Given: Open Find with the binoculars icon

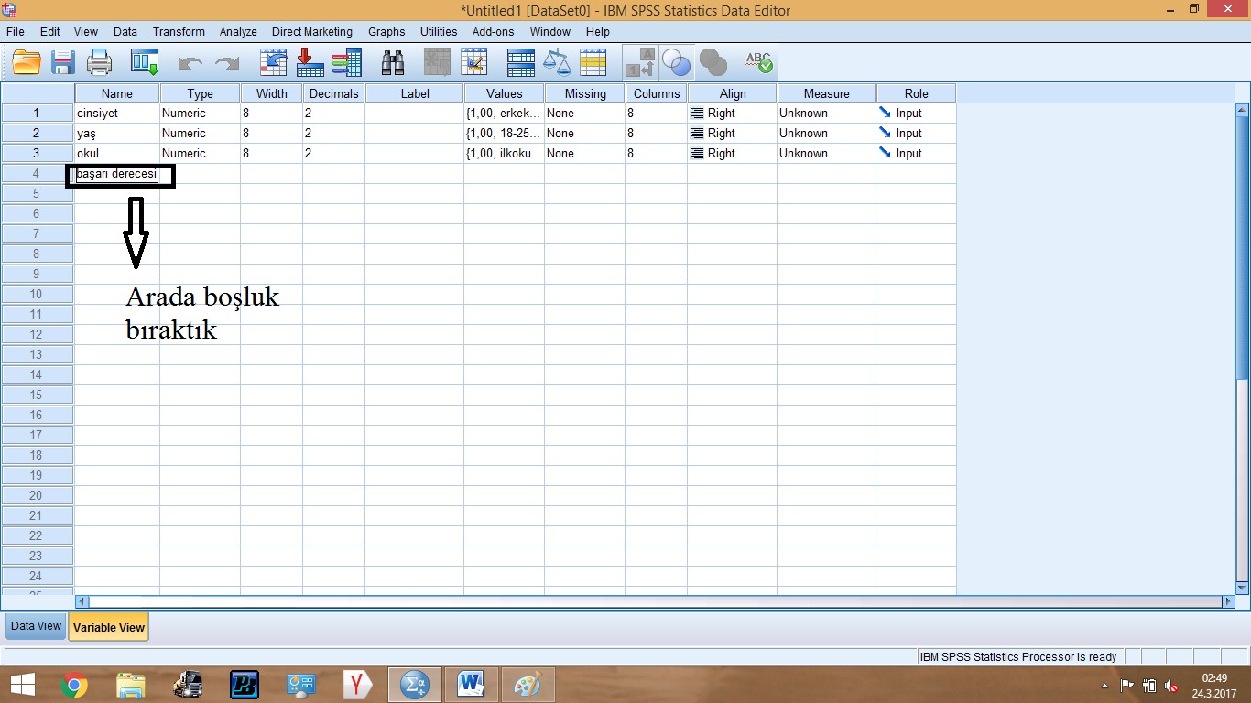Looking at the screenshot, I should [393, 62].
